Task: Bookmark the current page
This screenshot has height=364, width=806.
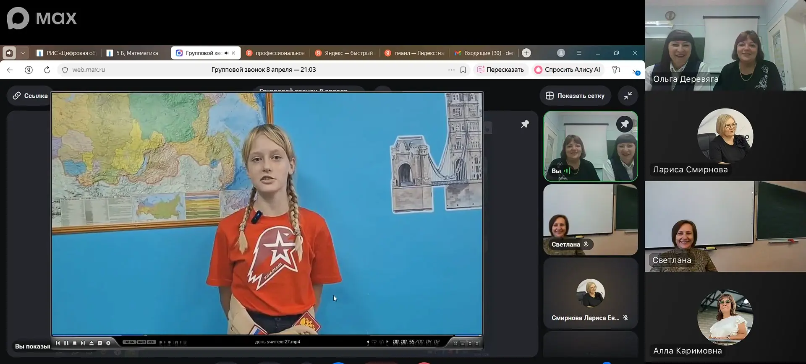Action: click(x=463, y=70)
